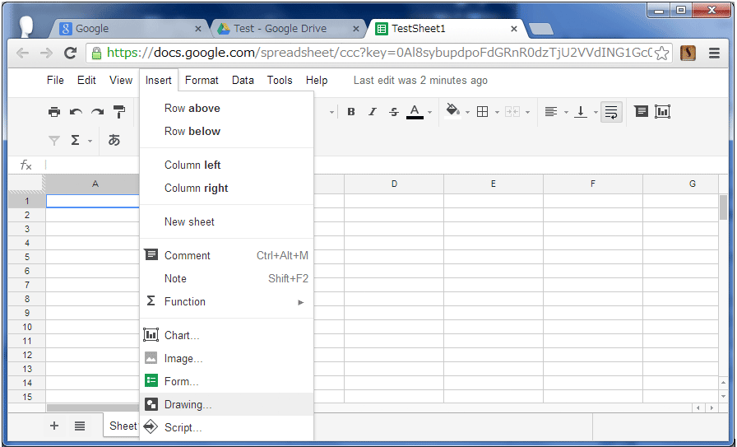Viewport: 737px width, 447px height.
Task: Open the borders dropdown arrow
Action: pos(497,113)
